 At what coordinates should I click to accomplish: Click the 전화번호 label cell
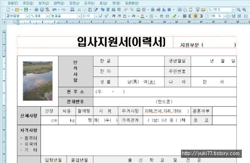click(75, 101)
